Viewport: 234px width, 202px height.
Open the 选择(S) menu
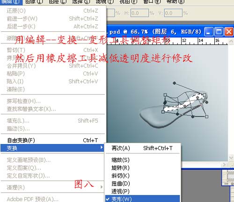click(81, 2)
